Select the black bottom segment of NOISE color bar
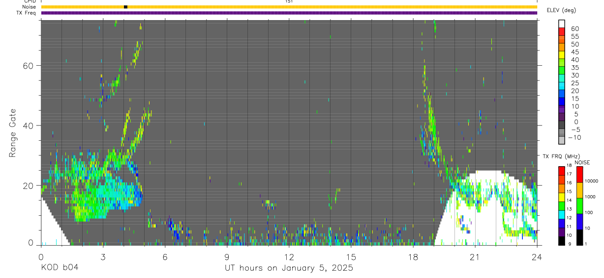604x278 pixels. pyautogui.click(x=579, y=237)
